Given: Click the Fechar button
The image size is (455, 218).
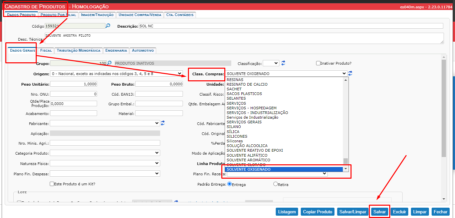Looking at the screenshot, I should [x=441, y=212].
